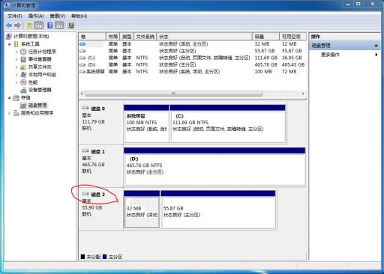Select the 55.87 GB partition block on 磁盘 2
384x274 pixels.
click(218, 209)
